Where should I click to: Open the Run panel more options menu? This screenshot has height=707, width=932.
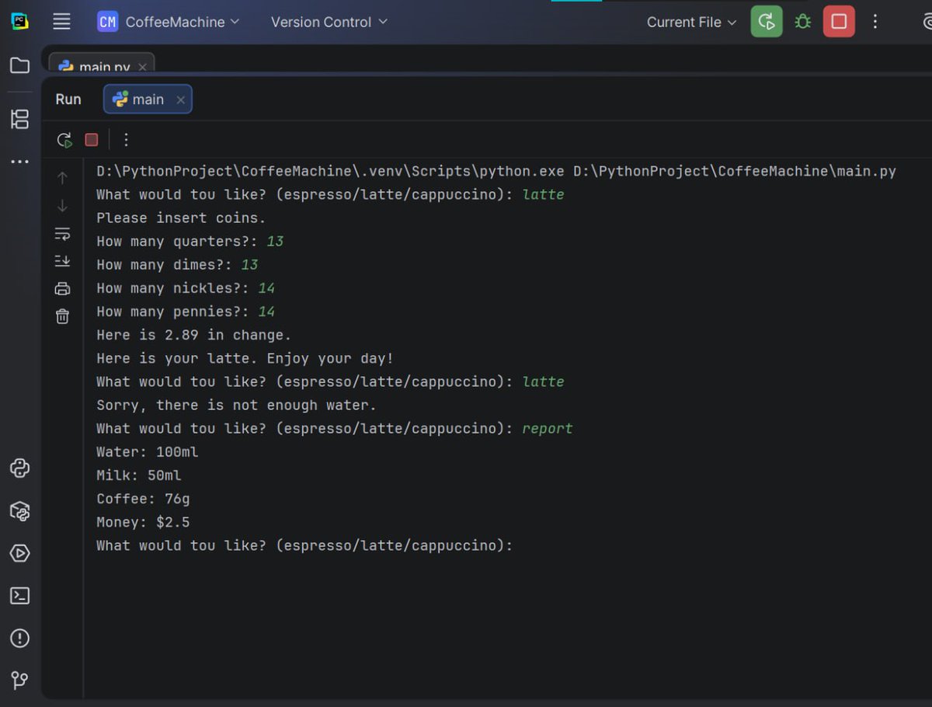click(x=127, y=140)
